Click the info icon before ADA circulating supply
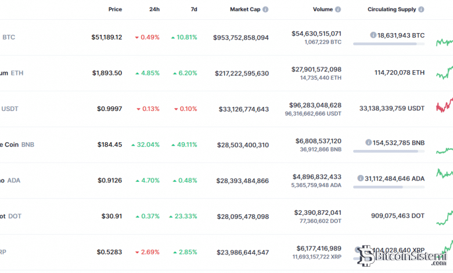This screenshot has height=273, width=453. click(361, 178)
